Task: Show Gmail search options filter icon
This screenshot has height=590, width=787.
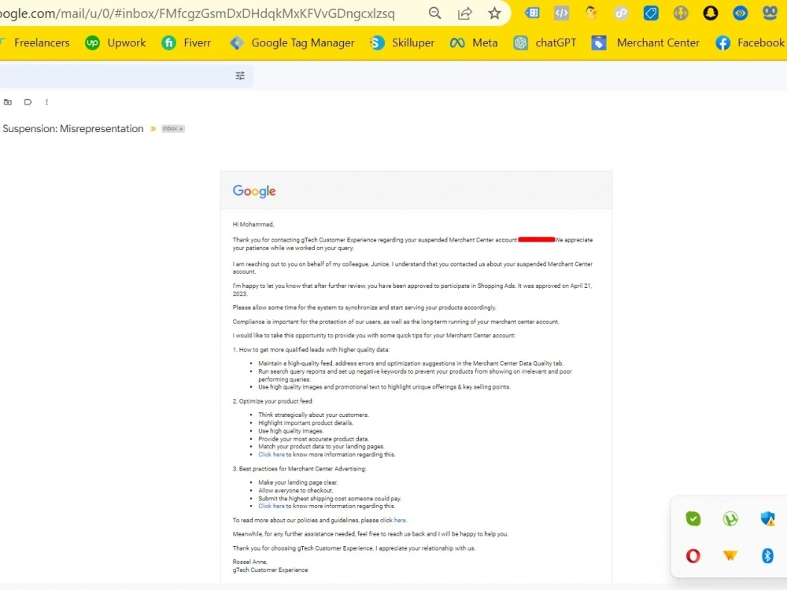Action: 240,76
